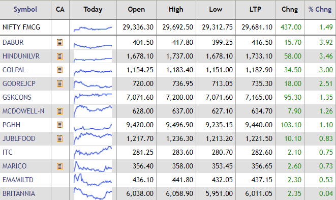Sort by % Chng column header
This screenshot has width=336, height=200.
(x=320, y=10)
